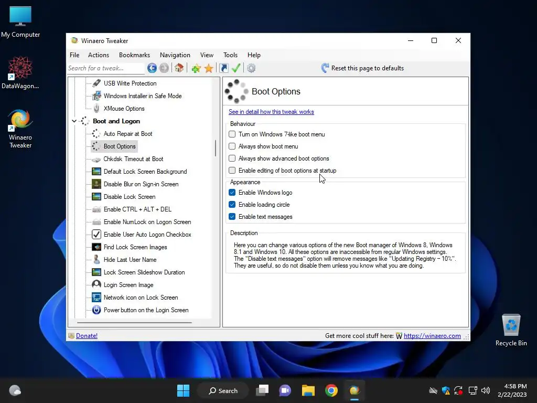This screenshot has width=537, height=403.
Task: Click the export shortcut arrow toolbar icon
Action: pos(223,68)
